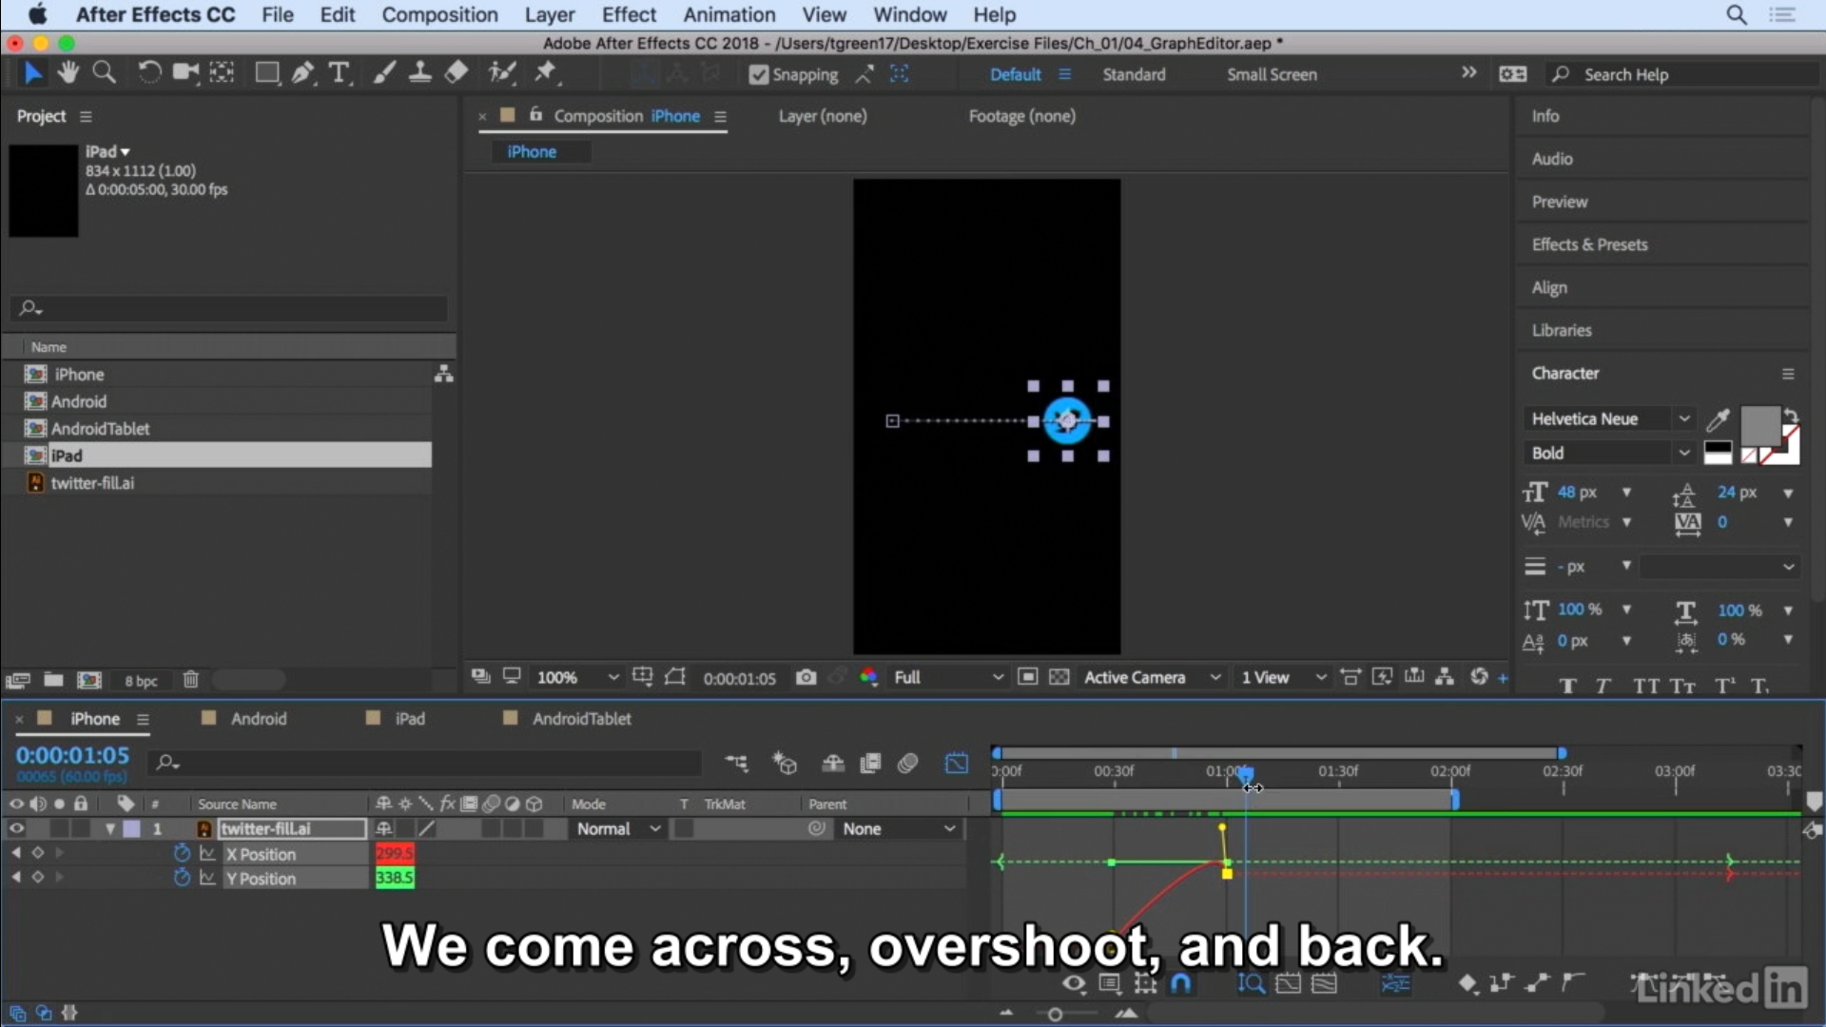
Task: Switch to the iPad timeline tab
Action: [x=410, y=719]
